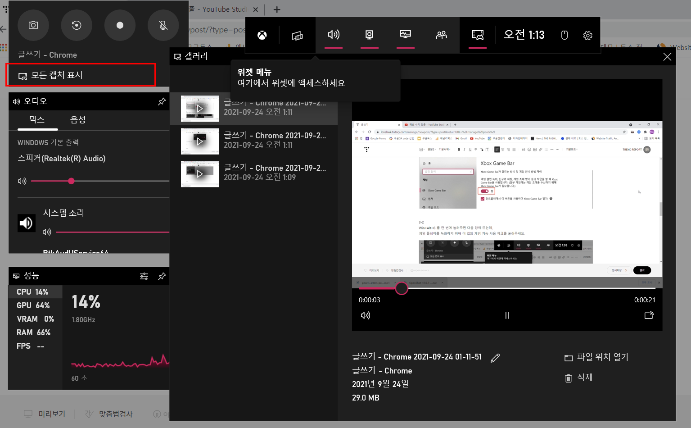Pause the playing video
The image size is (691, 428).
click(x=507, y=315)
